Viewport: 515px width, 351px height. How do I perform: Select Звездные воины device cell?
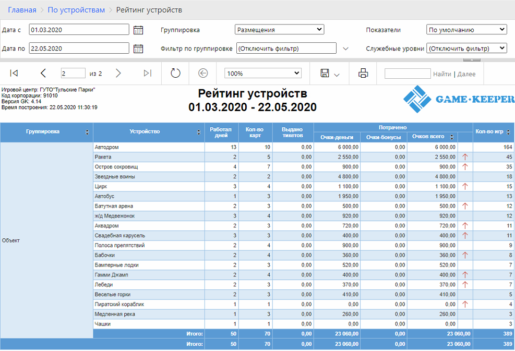pyautogui.click(x=149, y=177)
